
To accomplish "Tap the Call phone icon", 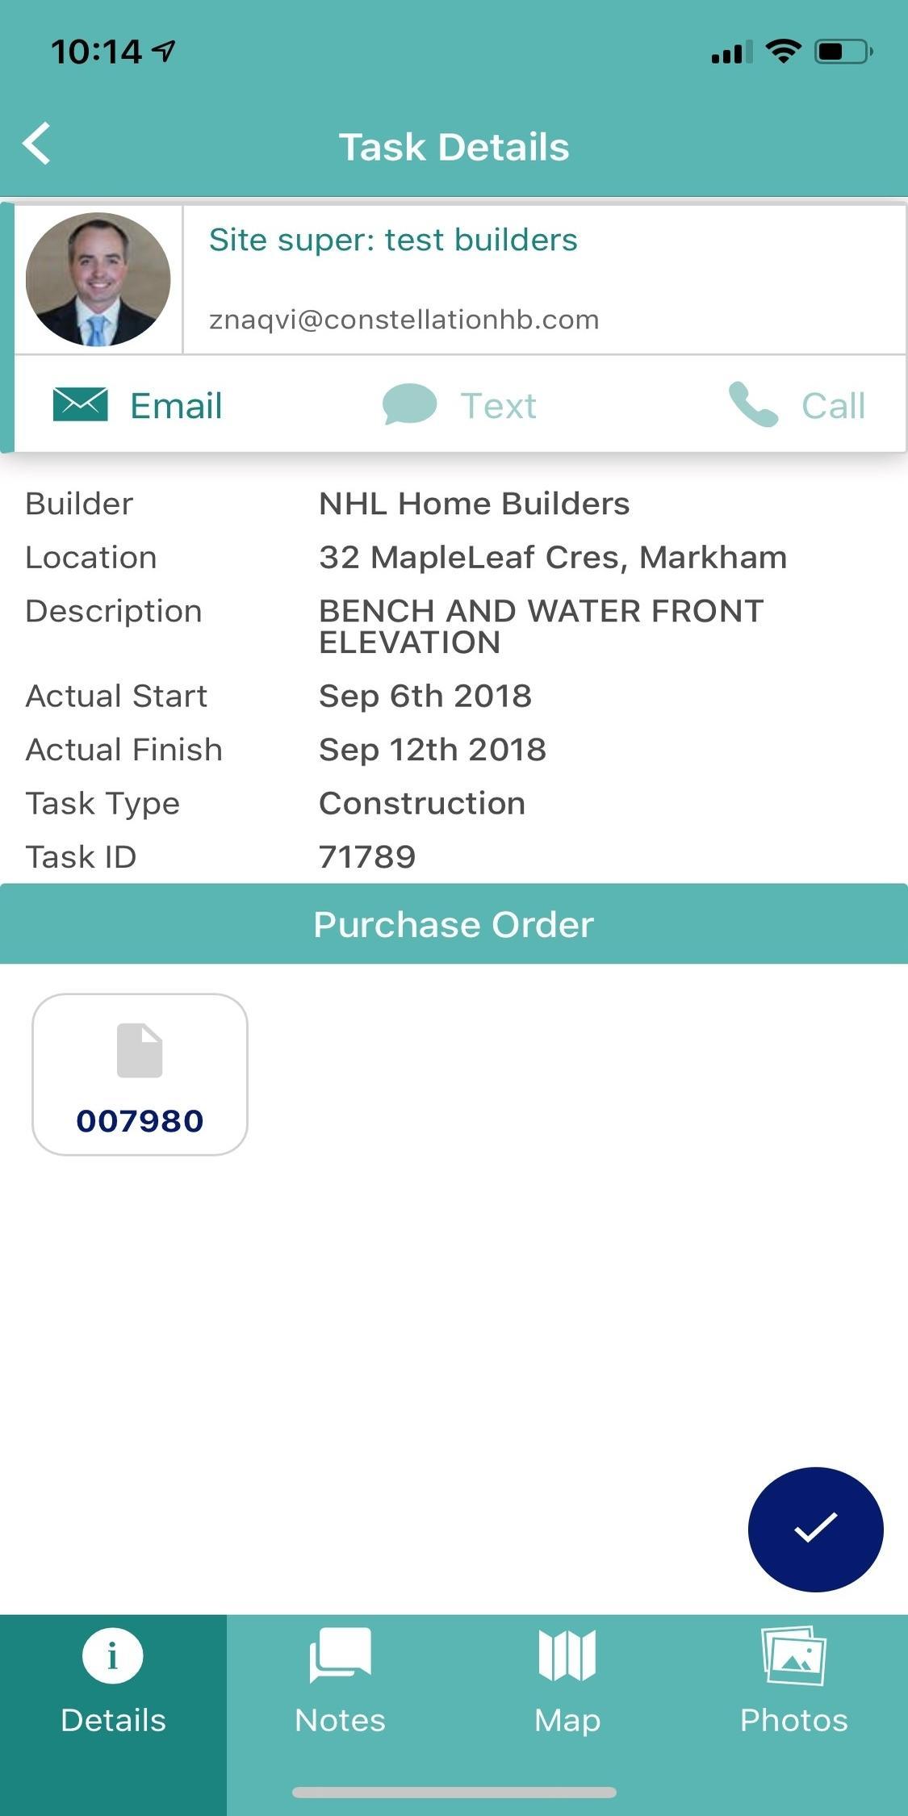I will pyautogui.click(x=753, y=404).
